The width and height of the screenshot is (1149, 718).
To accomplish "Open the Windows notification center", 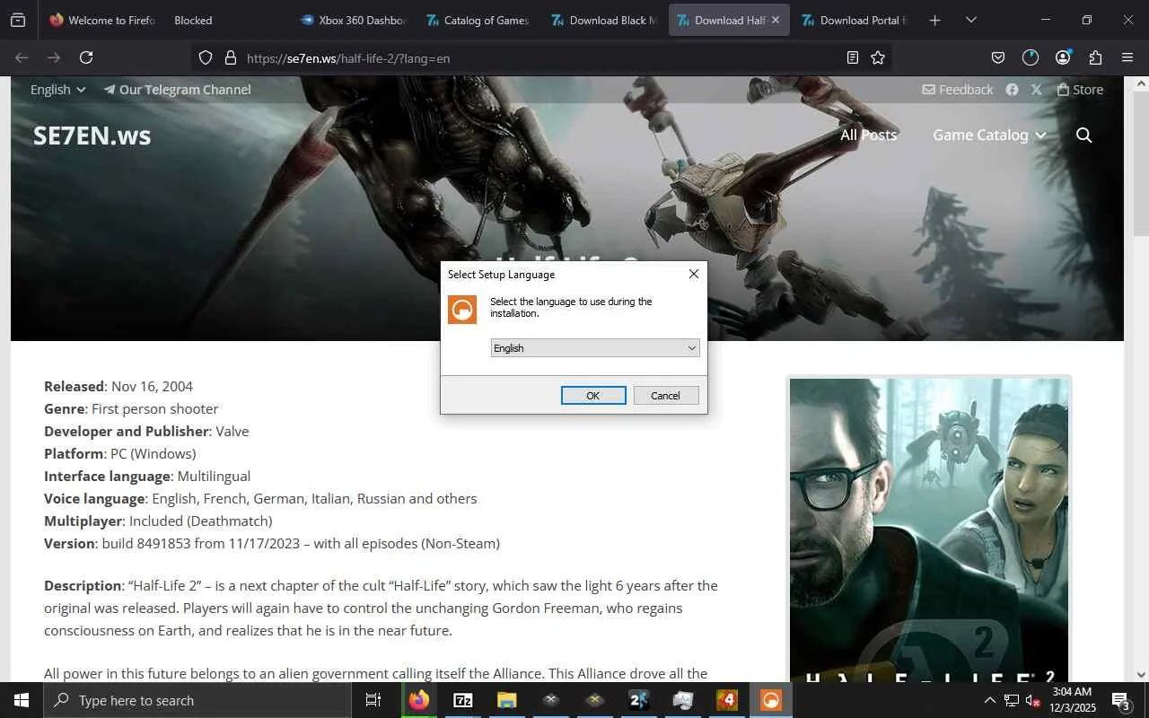I will point(1121,700).
